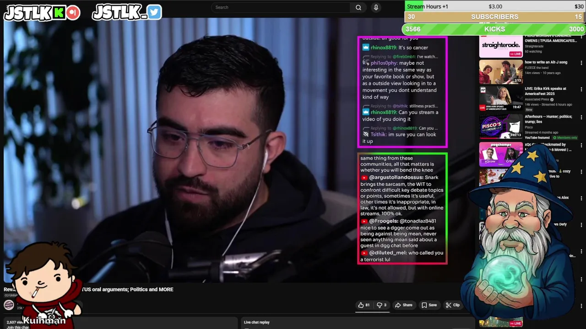586x329 pixels.
Task: Open the AP Erika Kirk live thumbnail
Action: [501, 99]
